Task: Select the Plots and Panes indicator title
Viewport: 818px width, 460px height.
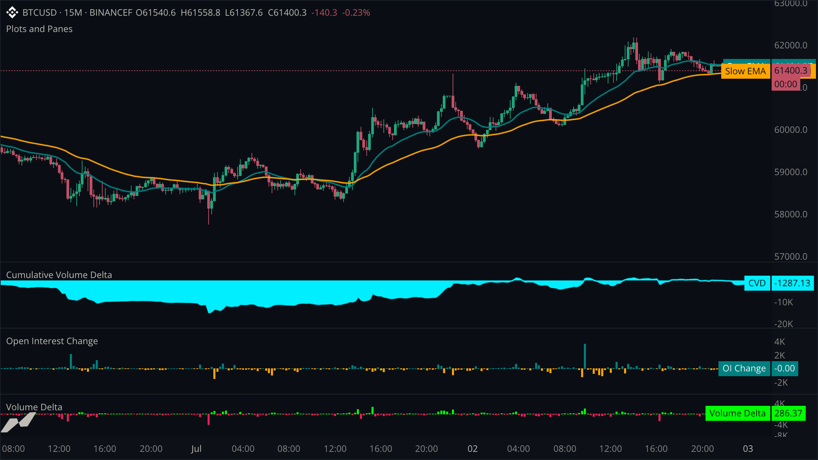Action: pos(39,29)
